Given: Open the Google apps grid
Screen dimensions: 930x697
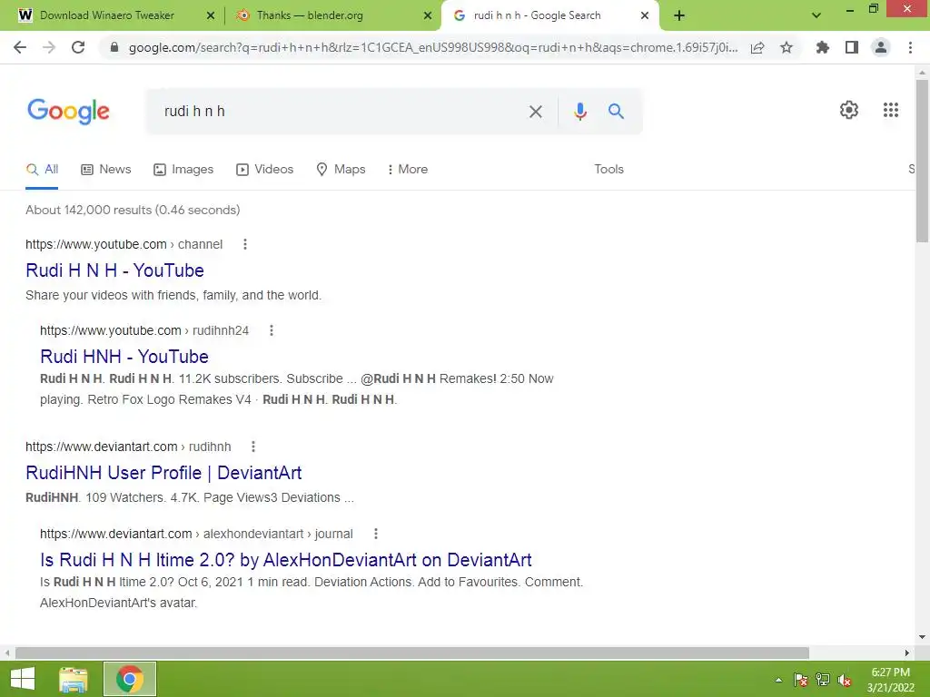Looking at the screenshot, I should (891, 110).
